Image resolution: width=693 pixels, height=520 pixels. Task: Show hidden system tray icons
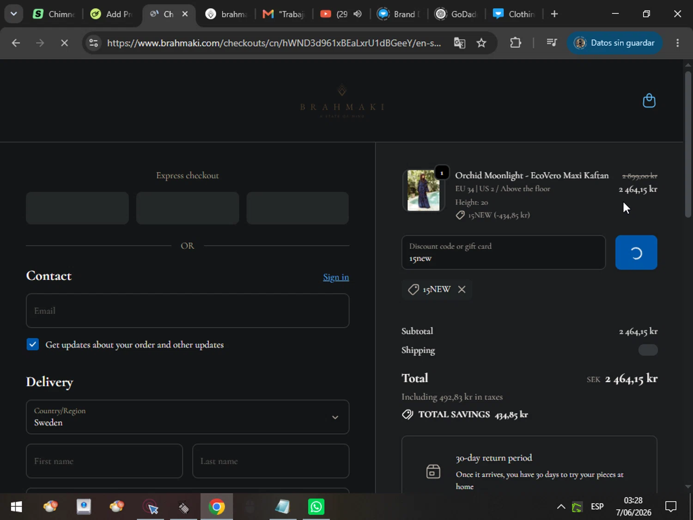click(561, 507)
